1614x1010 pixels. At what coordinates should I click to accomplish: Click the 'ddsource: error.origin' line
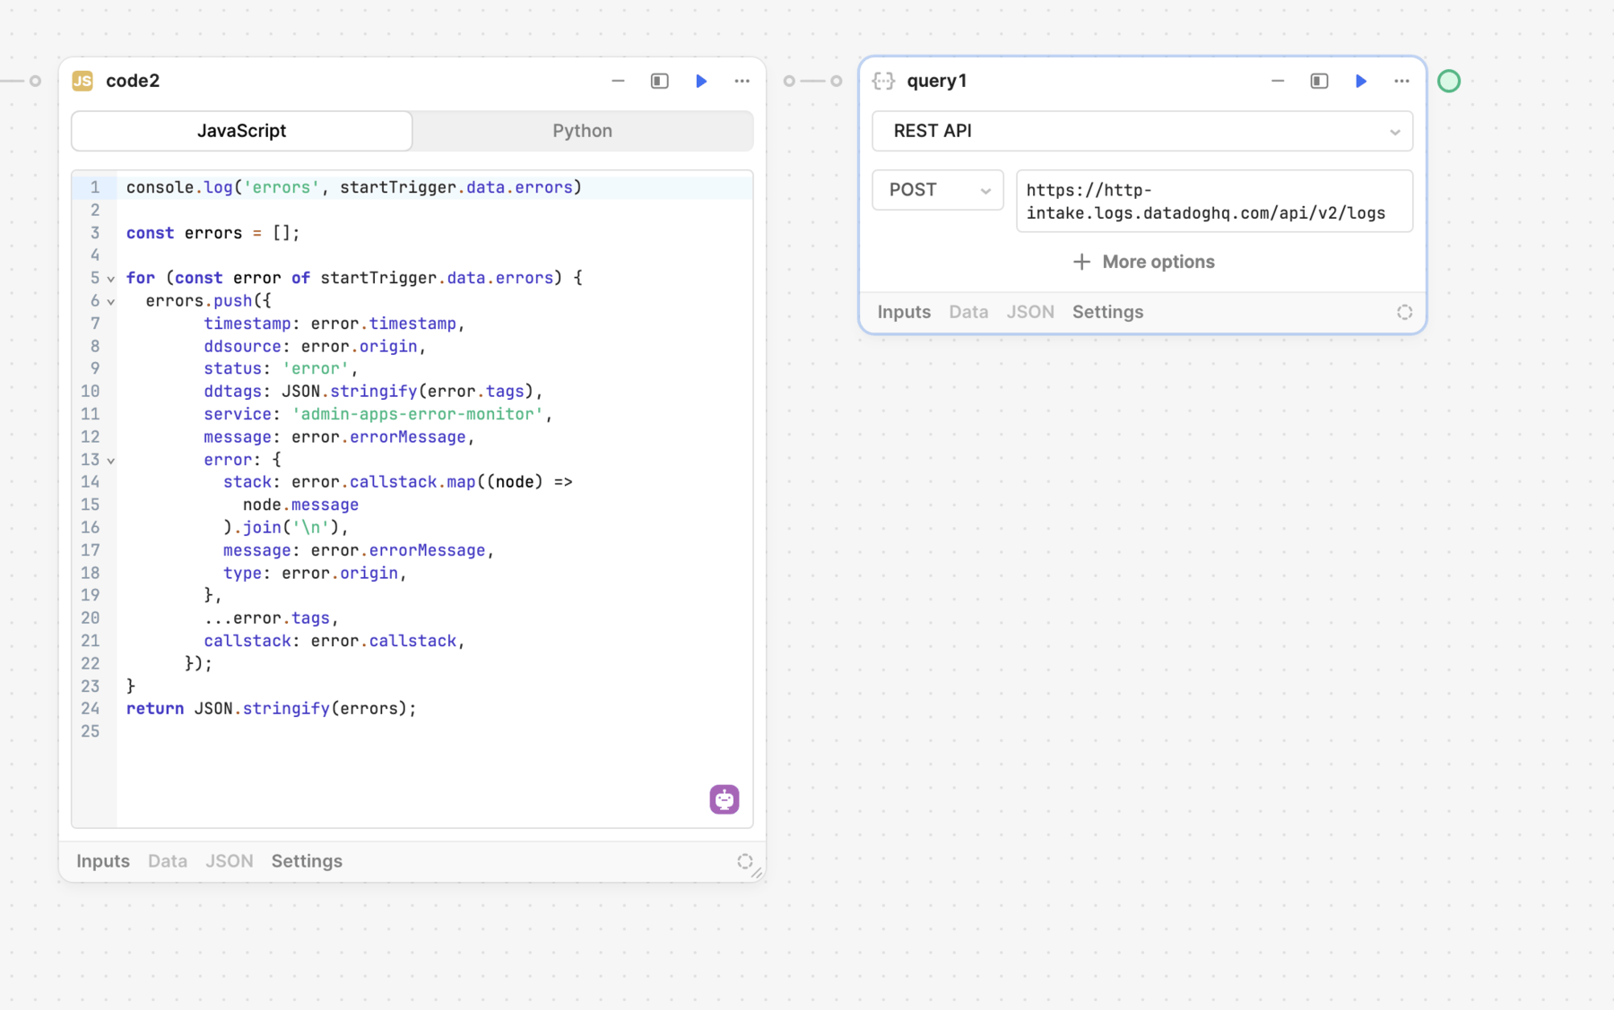click(x=315, y=347)
